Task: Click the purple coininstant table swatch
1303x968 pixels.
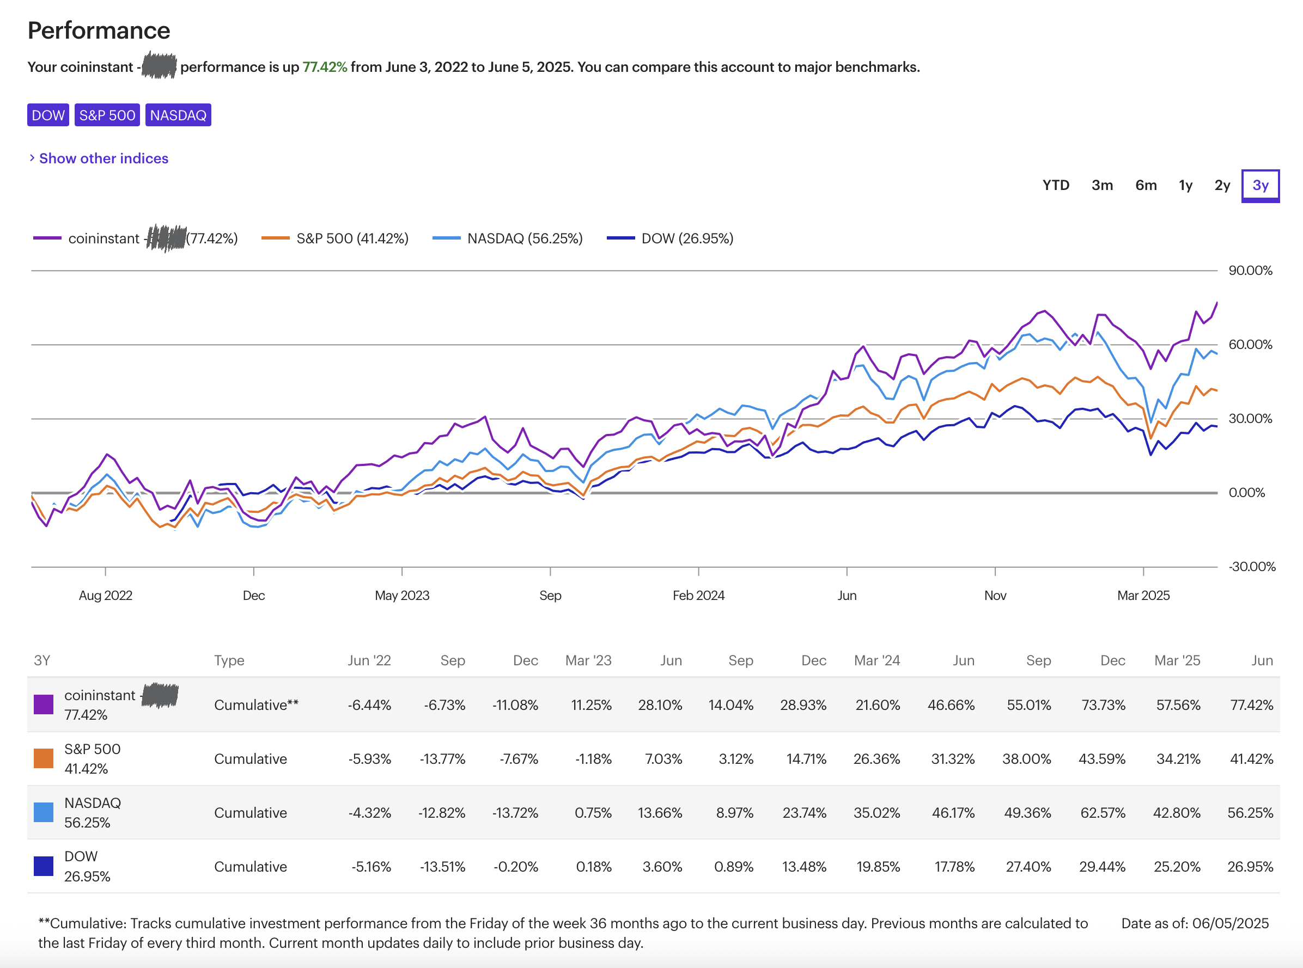Action: [x=44, y=704]
